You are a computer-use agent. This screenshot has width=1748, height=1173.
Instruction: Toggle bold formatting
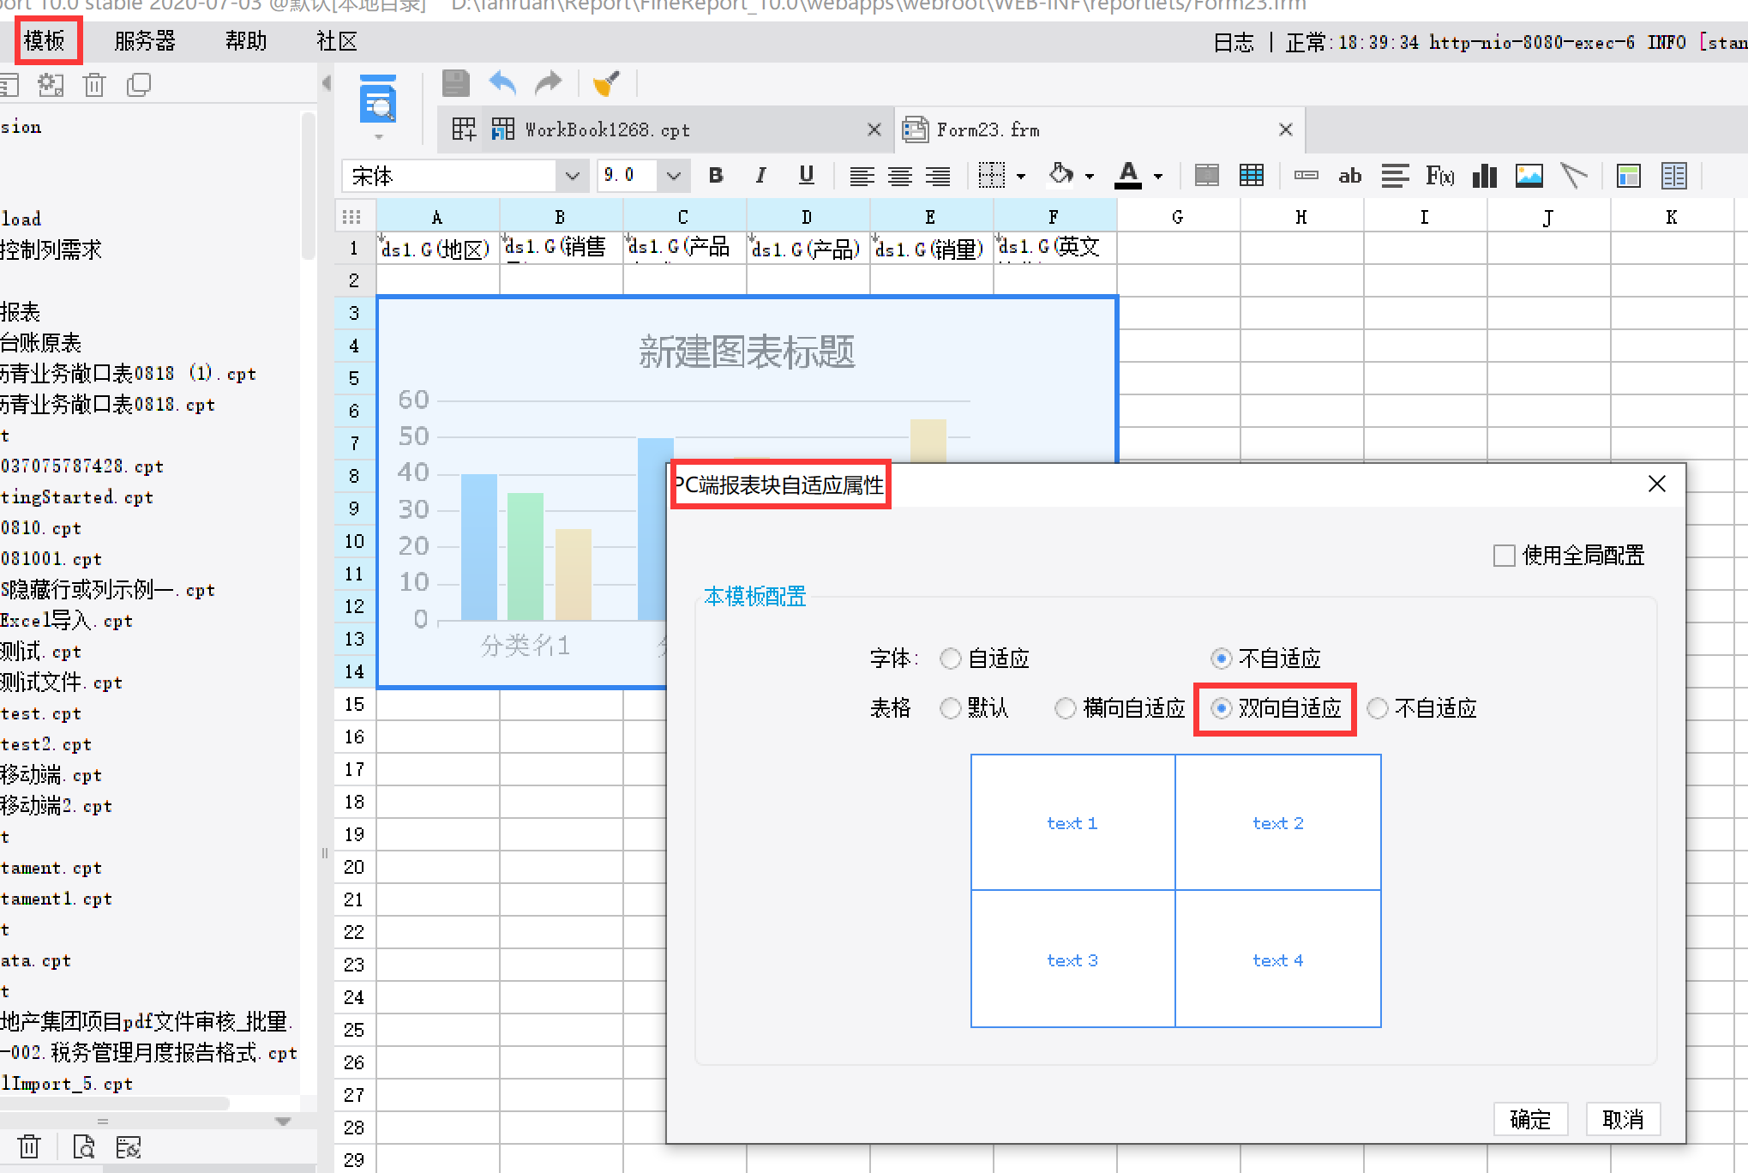(x=716, y=176)
